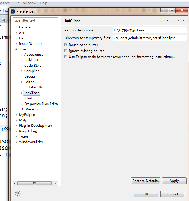The image size is (189, 201).
Task: Expand the Compiler node
Action: tap(21, 71)
